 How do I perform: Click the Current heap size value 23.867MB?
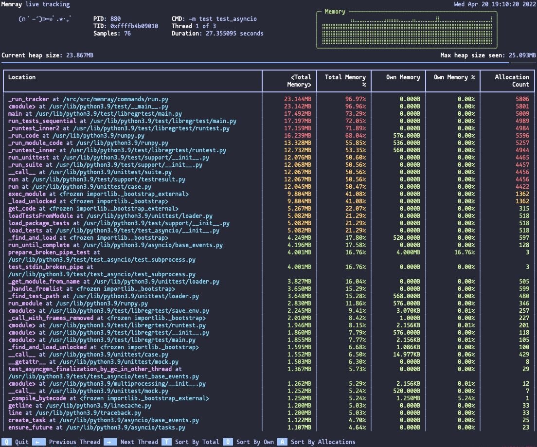tap(80, 55)
